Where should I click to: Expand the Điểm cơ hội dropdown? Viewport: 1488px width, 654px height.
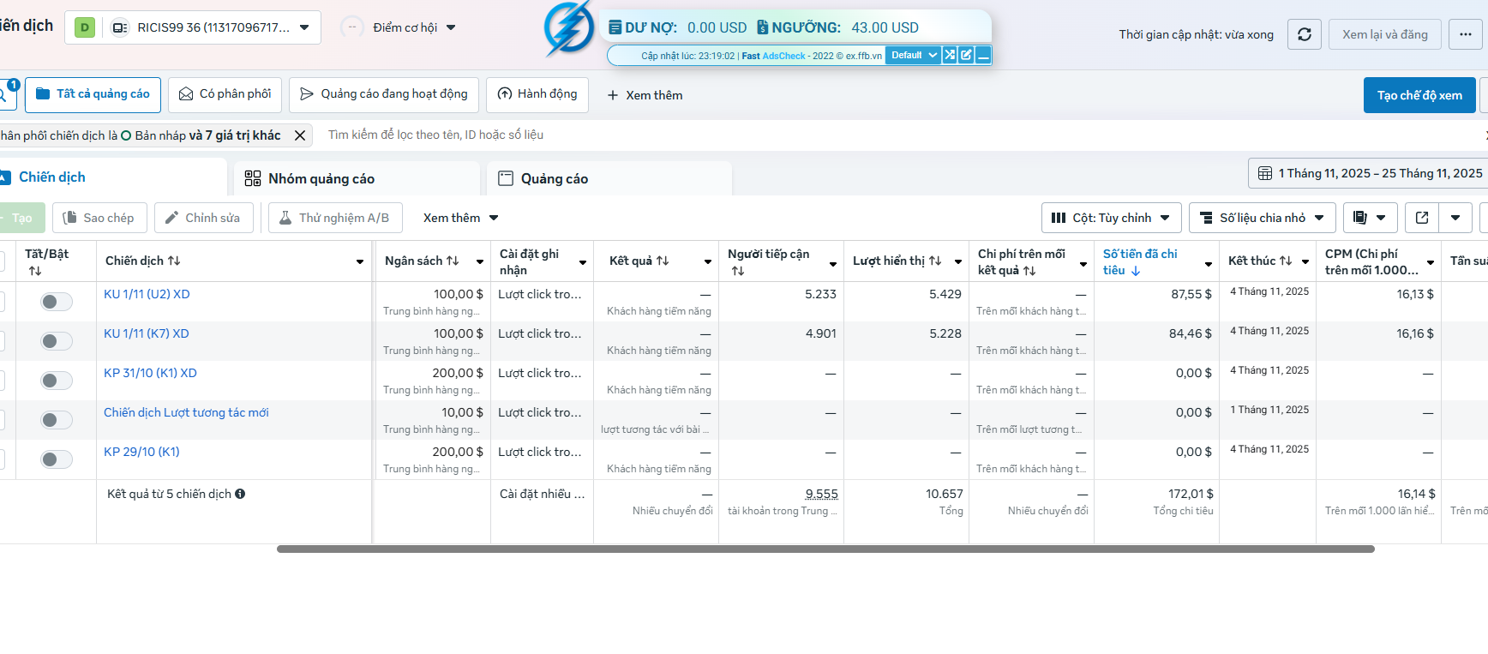click(x=451, y=27)
